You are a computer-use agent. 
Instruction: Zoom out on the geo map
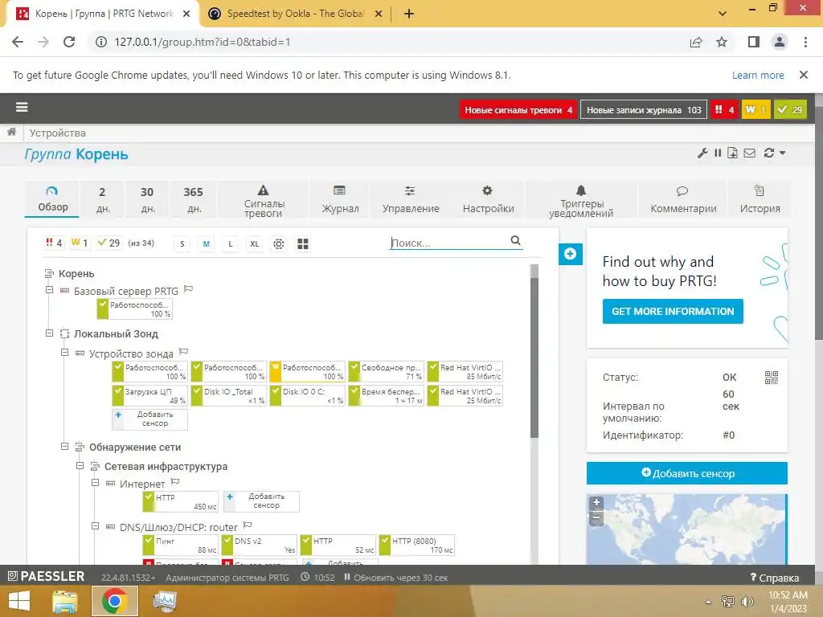tap(596, 518)
